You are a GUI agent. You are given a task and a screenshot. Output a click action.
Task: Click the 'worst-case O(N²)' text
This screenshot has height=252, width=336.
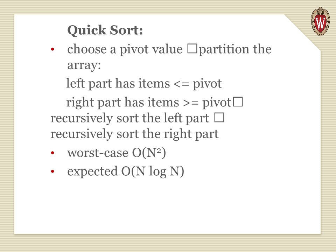tap(117, 153)
